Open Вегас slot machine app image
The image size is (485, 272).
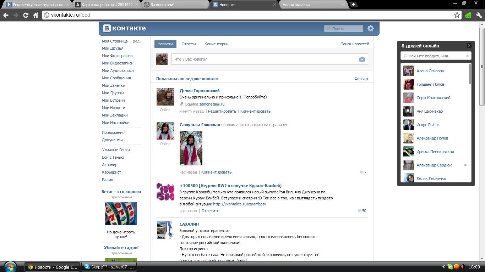[x=121, y=214]
